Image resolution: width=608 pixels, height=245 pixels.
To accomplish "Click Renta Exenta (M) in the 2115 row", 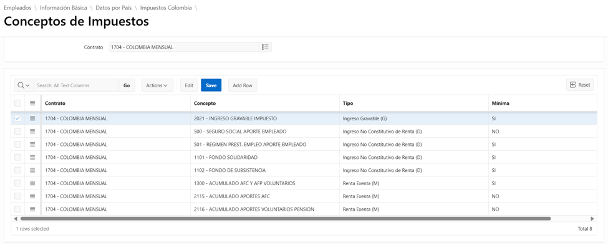I will (413, 196).
